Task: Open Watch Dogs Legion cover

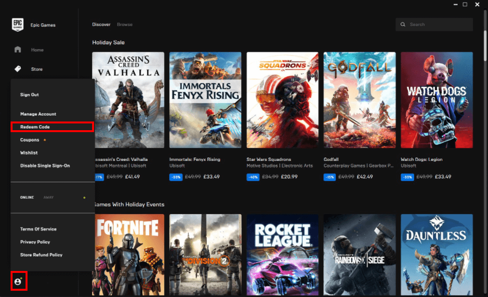Action: point(437,100)
